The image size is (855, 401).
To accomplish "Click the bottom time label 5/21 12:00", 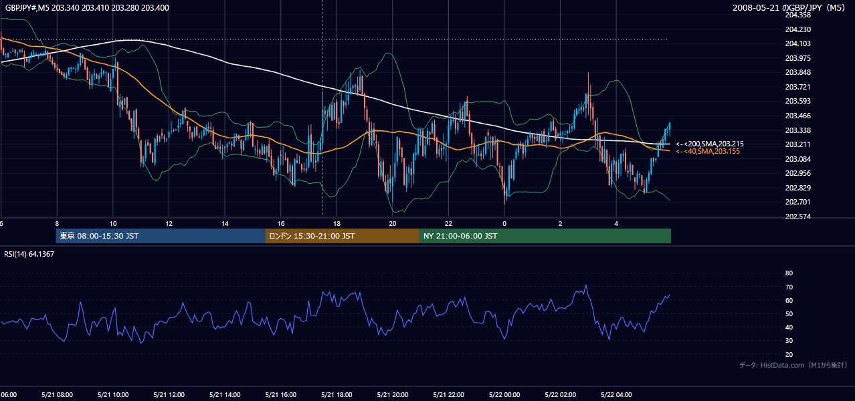I will click(169, 395).
